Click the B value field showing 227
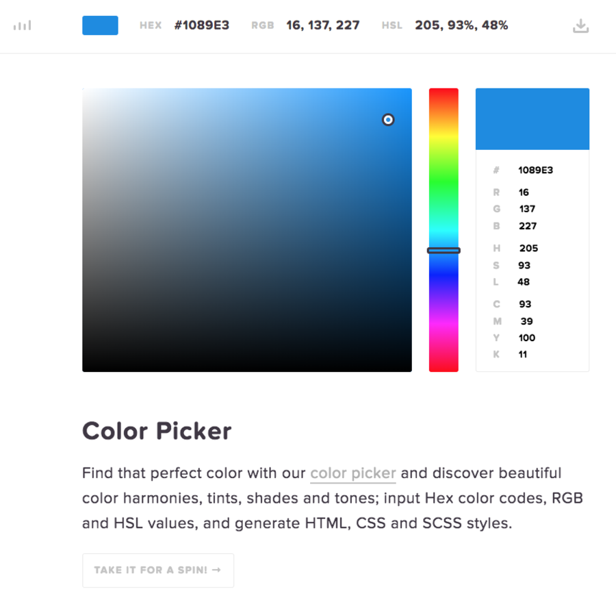 pyautogui.click(x=528, y=226)
